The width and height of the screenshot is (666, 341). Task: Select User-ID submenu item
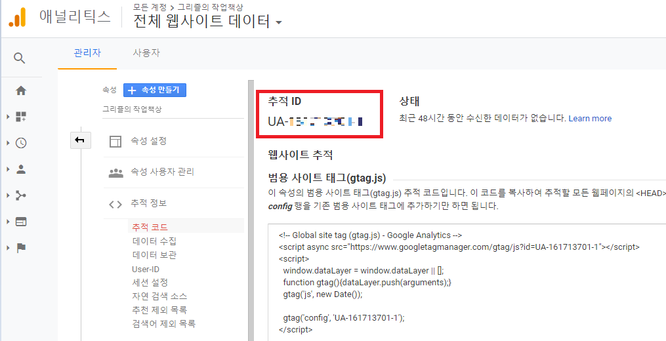pos(146,270)
